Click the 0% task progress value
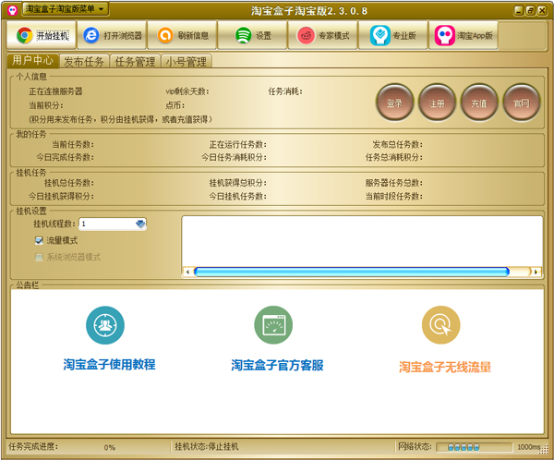Image resolution: width=554 pixels, height=460 pixels. pos(110,447)
